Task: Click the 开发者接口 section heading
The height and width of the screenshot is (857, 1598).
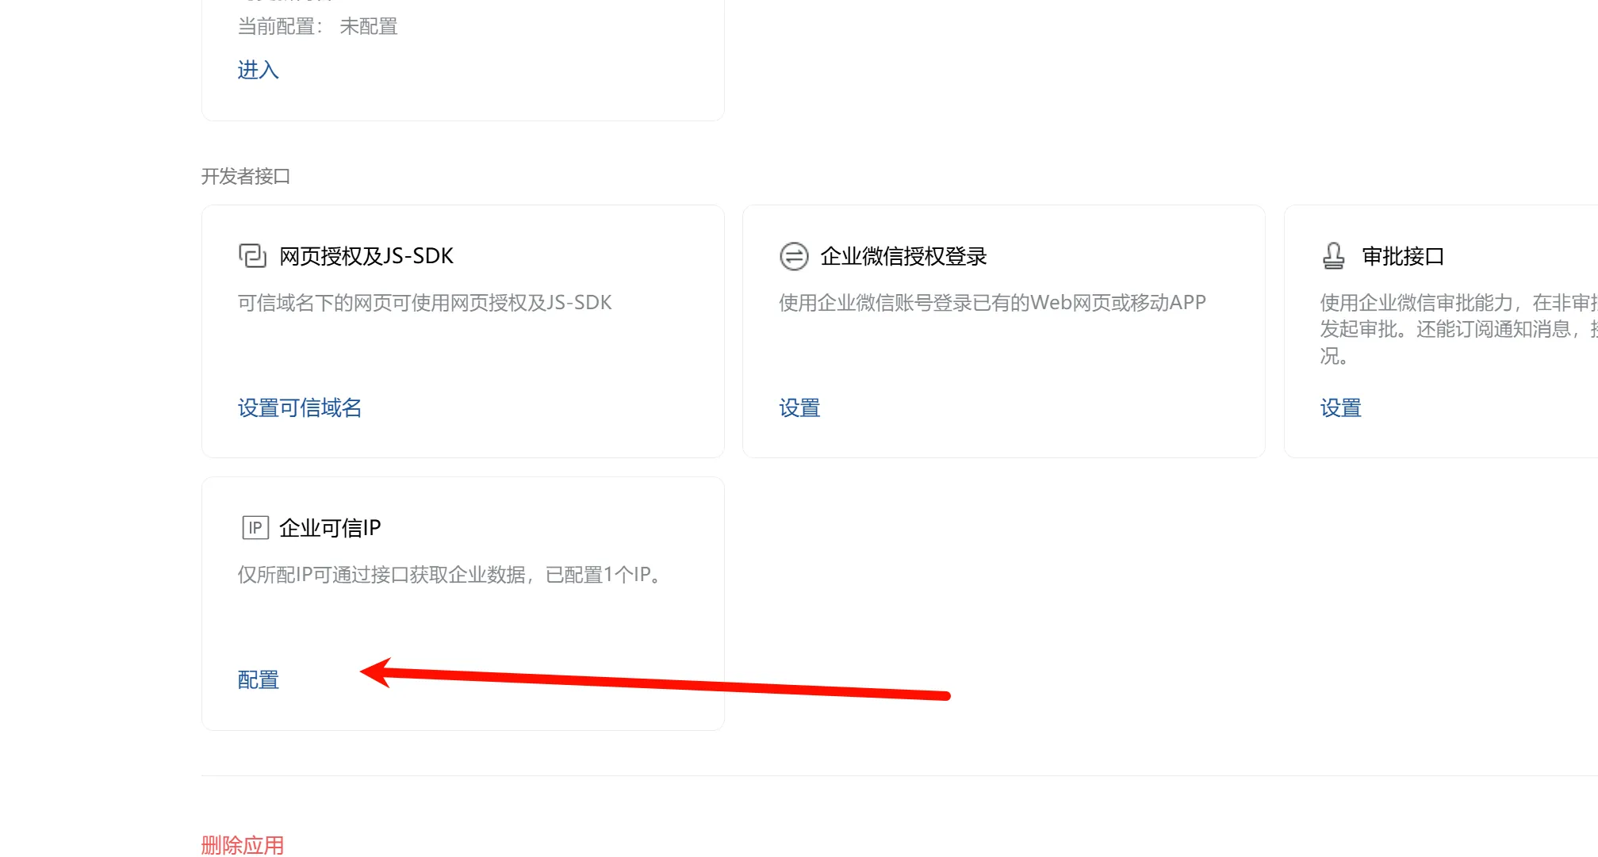Action: [245, 176]
